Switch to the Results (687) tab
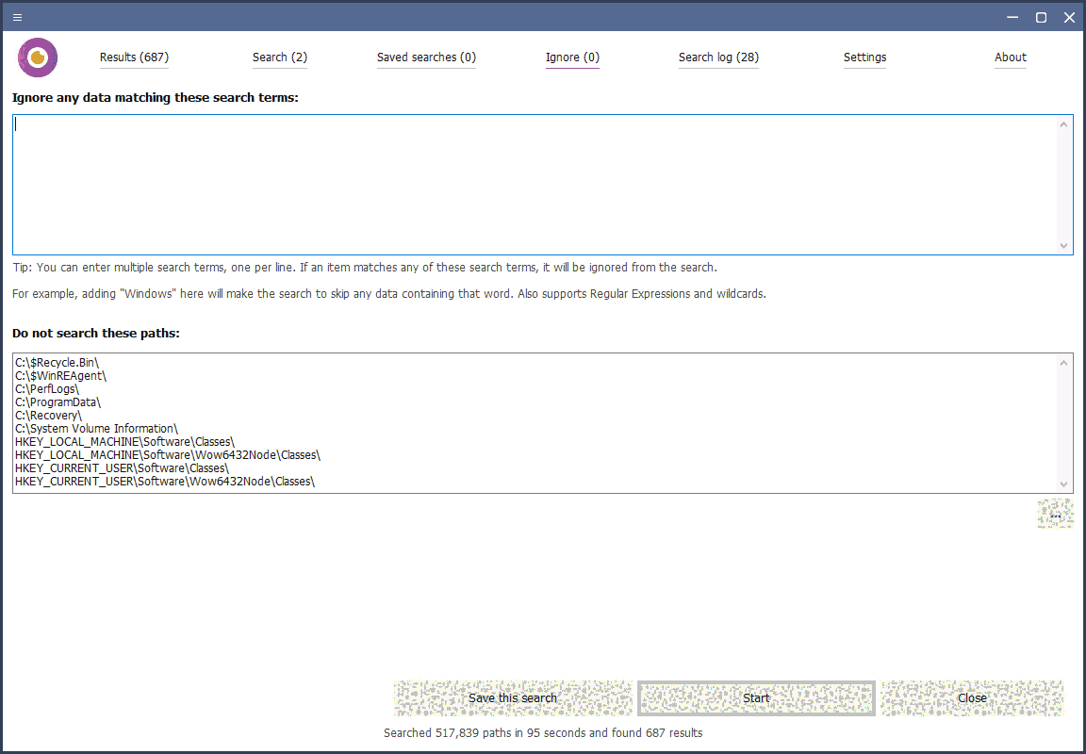 pos(134,57)
